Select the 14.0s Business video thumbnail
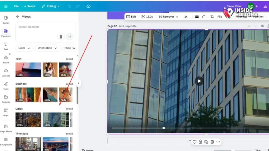Image resolution: width=269 pixels, height=151 pixels. tap(28, 95)
